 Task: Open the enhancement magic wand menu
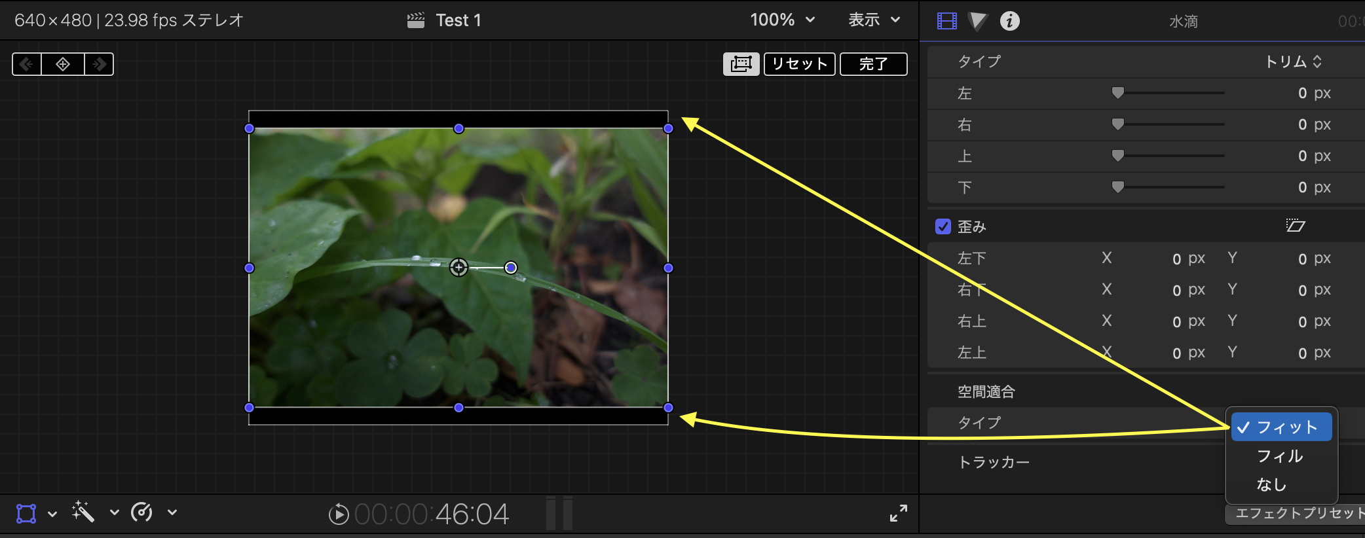tap(84, 512)
